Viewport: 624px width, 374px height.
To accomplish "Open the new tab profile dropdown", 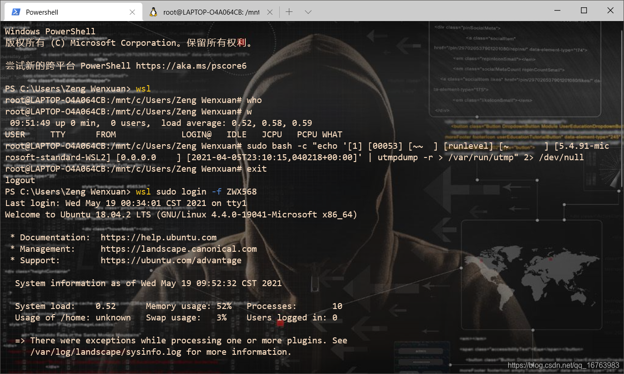I will tap(308, 12).
